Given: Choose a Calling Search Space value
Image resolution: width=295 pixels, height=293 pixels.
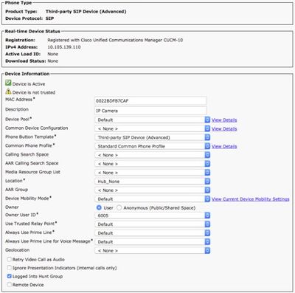Looking at the screenshot, I should click(153, 155).
